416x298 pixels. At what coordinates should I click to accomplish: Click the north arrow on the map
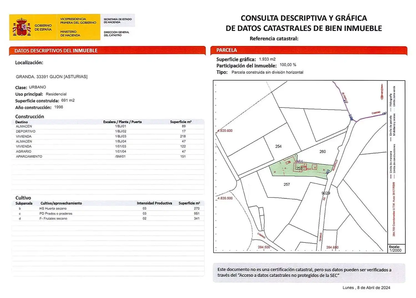click(382, 92)
